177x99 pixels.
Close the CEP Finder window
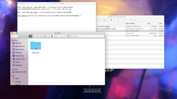pyautogui.click(x=12, y=33)
